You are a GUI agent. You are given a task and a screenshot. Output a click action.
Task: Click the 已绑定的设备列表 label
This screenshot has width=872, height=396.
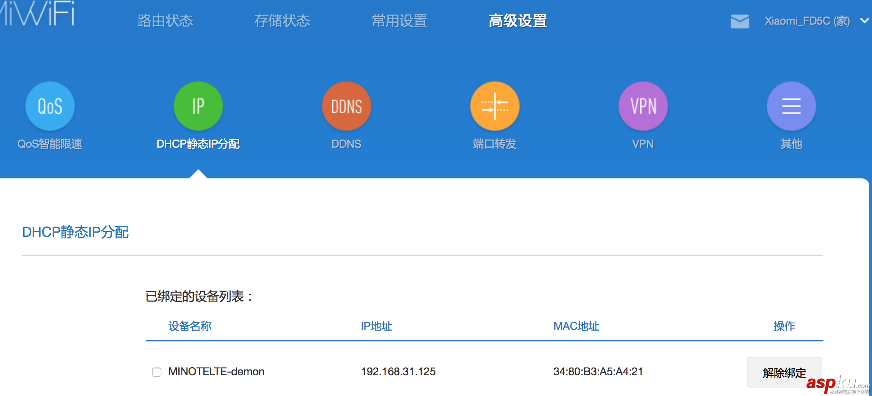point(199,296)
